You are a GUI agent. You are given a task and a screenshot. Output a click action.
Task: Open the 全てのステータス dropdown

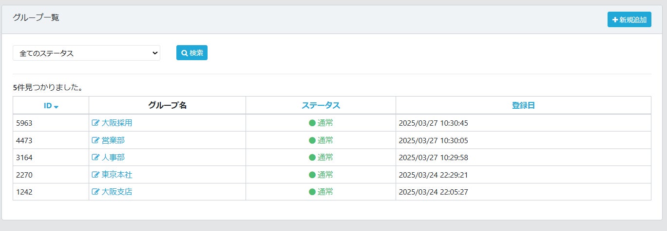click(x=86, y=53)
